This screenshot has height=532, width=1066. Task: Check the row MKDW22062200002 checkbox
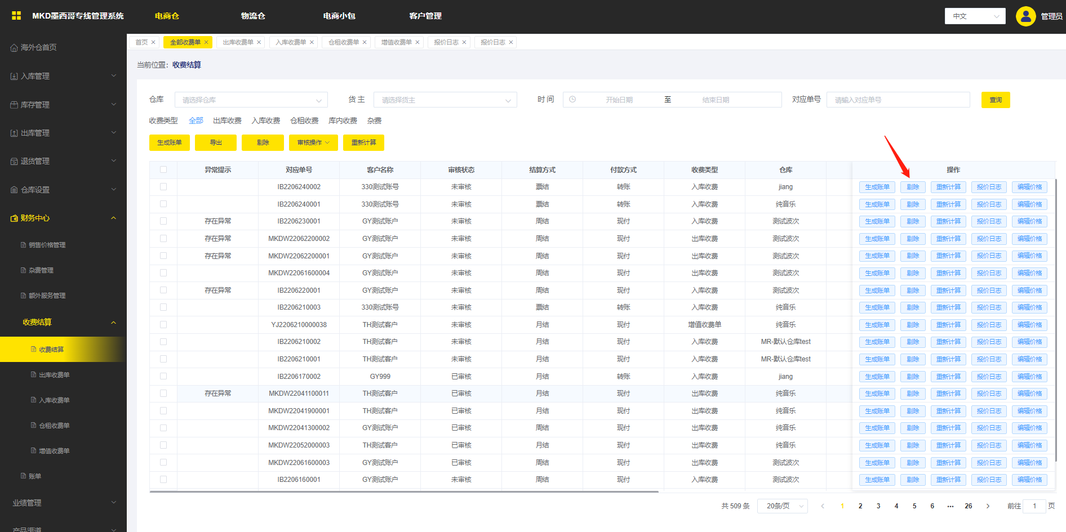coord(163,238)
